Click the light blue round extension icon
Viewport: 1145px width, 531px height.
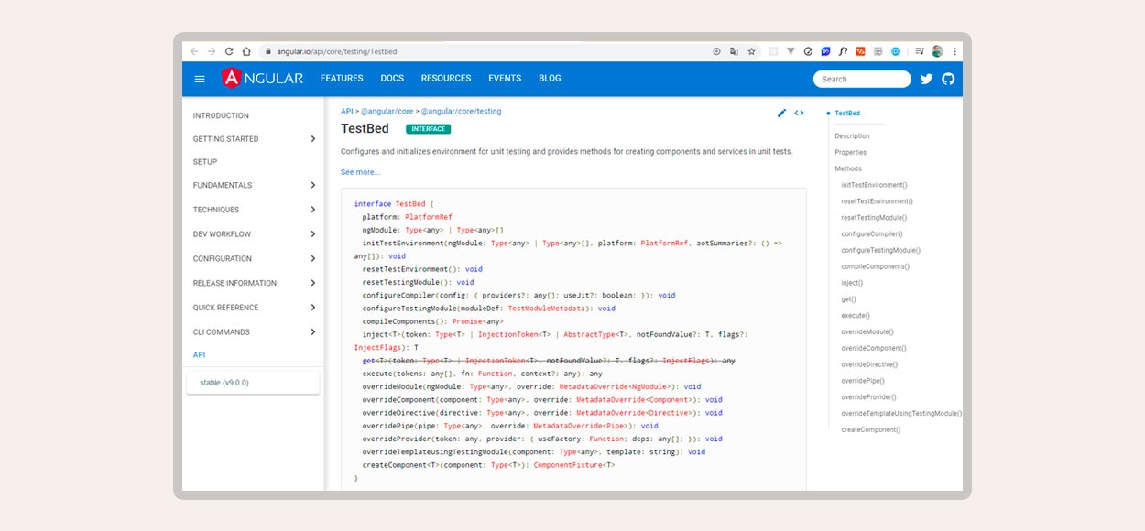[895, 51]
